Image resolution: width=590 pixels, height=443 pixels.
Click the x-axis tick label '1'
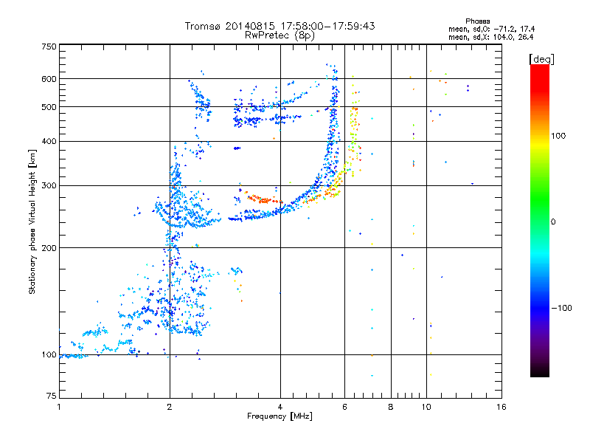pyautogui.click(x=59, y=407)
